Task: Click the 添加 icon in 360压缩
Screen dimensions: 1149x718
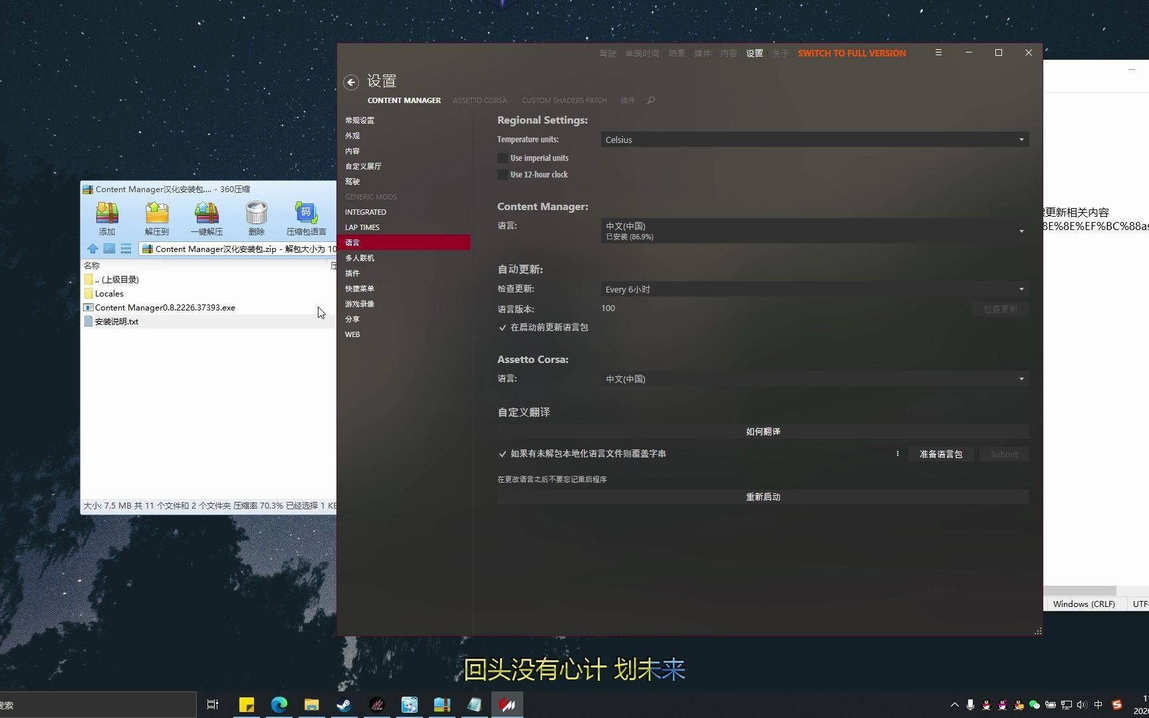Action: tap(107, 219)
